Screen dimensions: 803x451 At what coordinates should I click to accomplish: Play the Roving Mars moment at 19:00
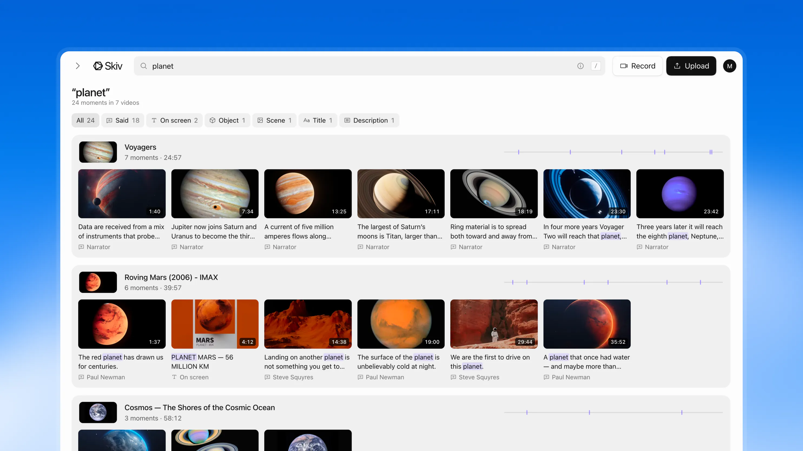pyautogui.click(x=401, y=324)
